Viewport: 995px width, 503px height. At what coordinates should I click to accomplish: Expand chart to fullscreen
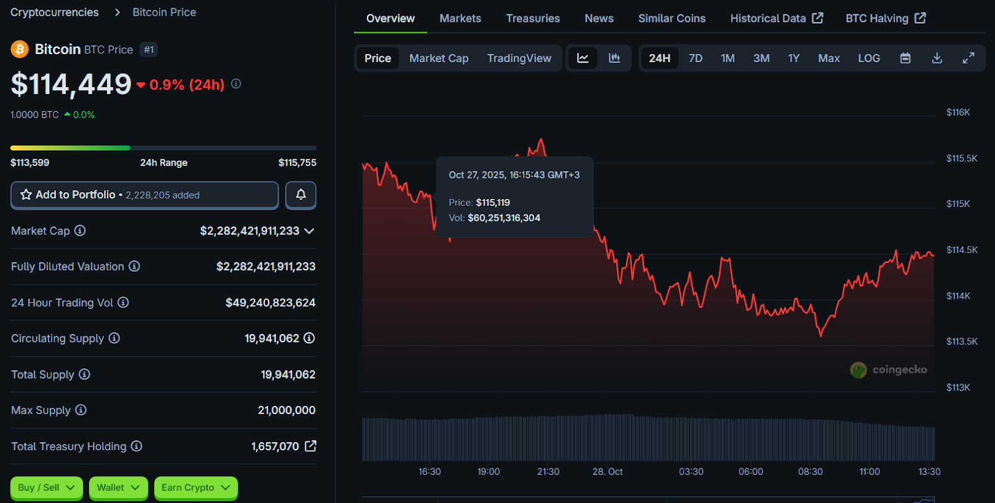click(968, 58)
